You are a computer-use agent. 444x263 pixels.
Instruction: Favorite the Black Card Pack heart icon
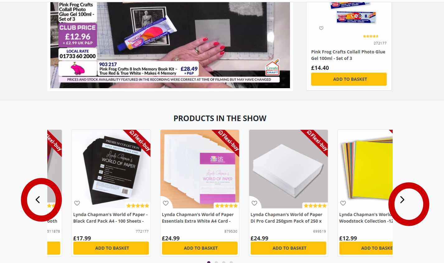click(x=77, y=203)
